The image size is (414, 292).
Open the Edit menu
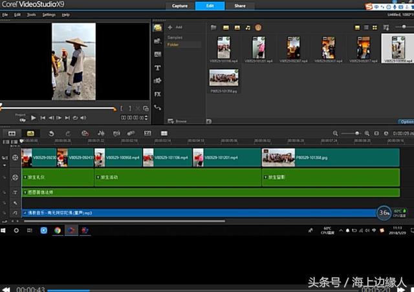[17, 15]
